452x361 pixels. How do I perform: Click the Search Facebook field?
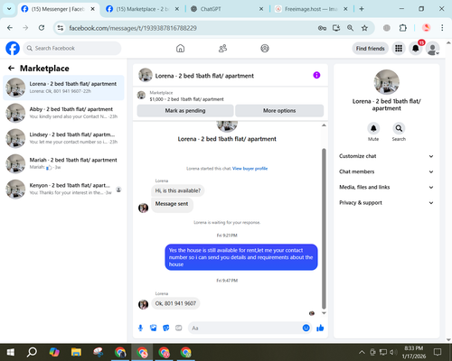pyautogui.click(x=72, y=49)
